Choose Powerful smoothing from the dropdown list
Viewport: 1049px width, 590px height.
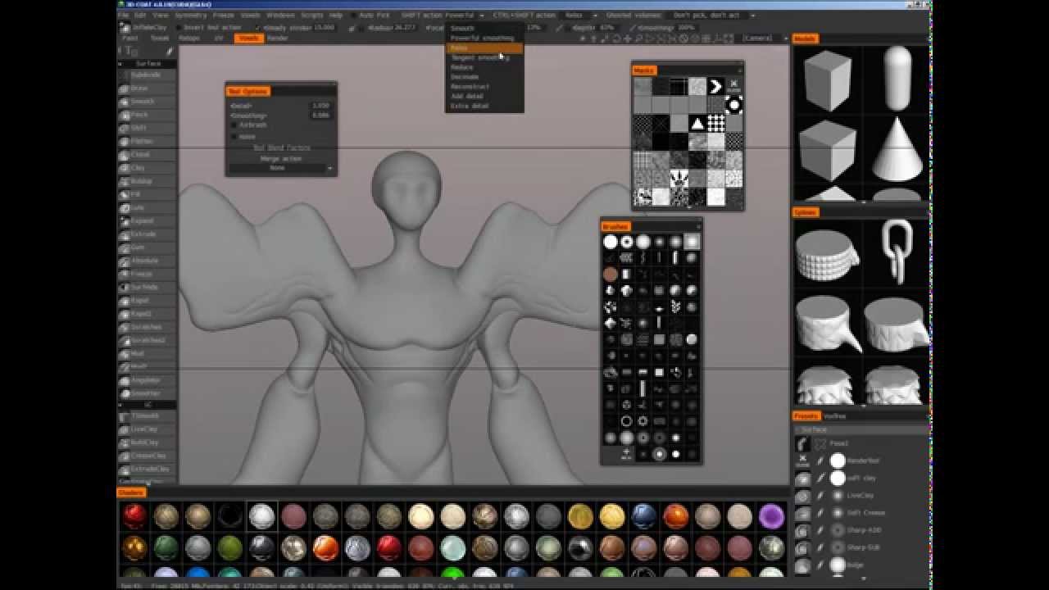click(484, 38)
